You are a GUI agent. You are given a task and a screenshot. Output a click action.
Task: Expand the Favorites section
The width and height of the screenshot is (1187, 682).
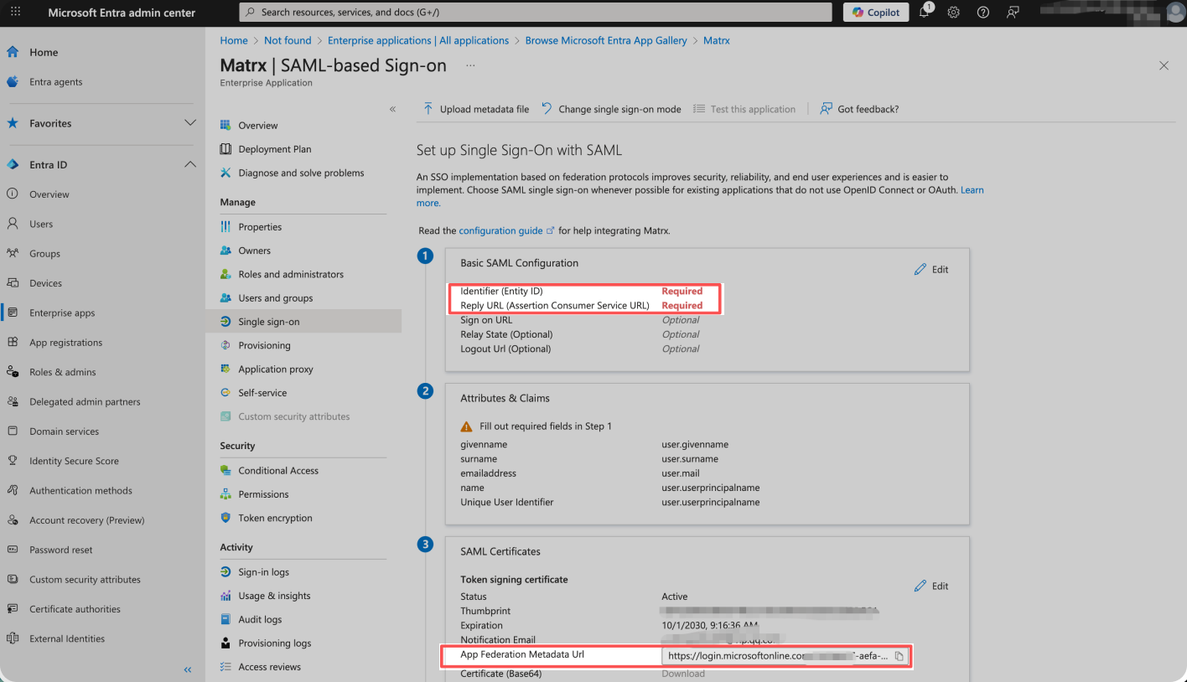click(189, 123)
